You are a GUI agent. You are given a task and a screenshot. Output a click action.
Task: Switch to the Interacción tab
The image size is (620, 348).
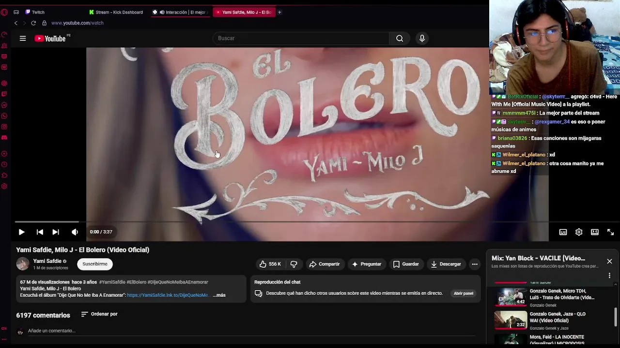click(180, 12)
